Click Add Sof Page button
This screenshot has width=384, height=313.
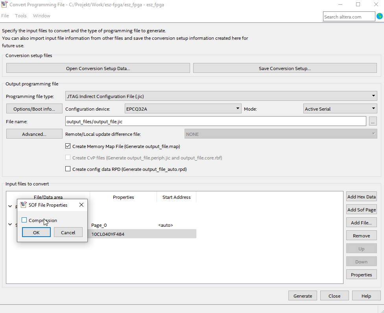tap(362, 210)
